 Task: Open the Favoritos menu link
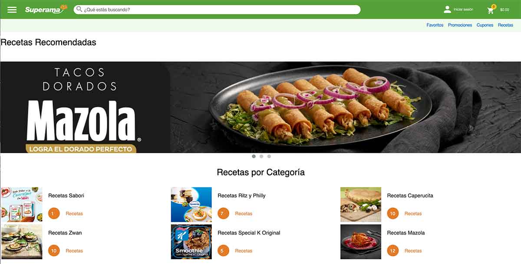tap(435, 25)
